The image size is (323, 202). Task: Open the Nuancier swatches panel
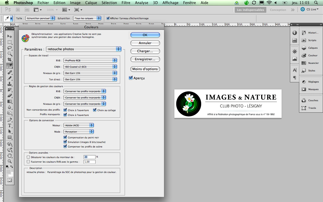pyautogui.click(x=311, y=63)
